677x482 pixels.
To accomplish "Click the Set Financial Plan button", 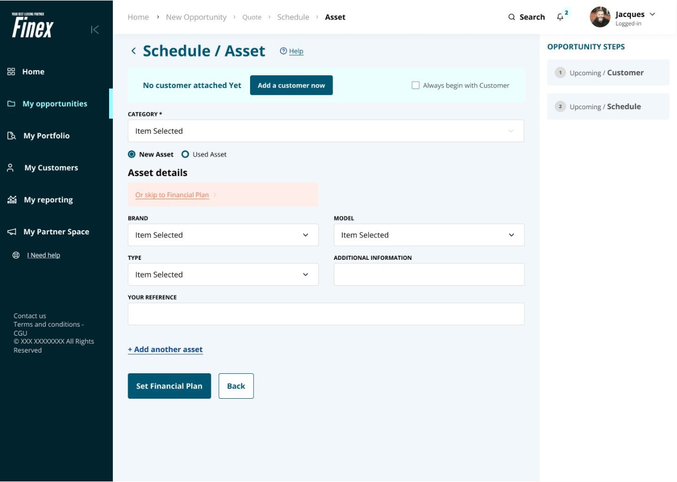I will pyautogui.click(x=170, y=386).
